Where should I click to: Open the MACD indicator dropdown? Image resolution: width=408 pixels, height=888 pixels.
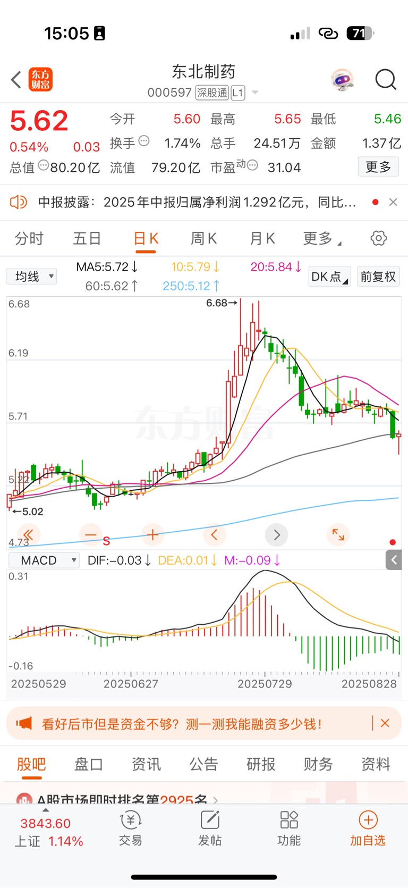coord(44,560)
